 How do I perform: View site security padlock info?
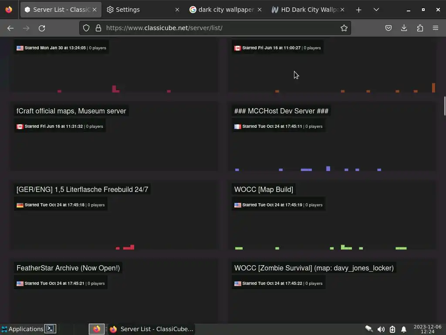click(98, 28)
